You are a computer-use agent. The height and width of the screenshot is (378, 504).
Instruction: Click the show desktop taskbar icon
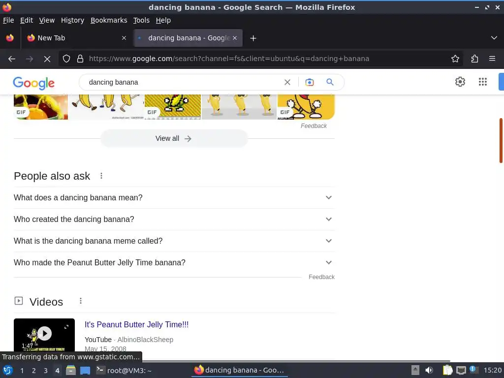click(x=85, y=370)
